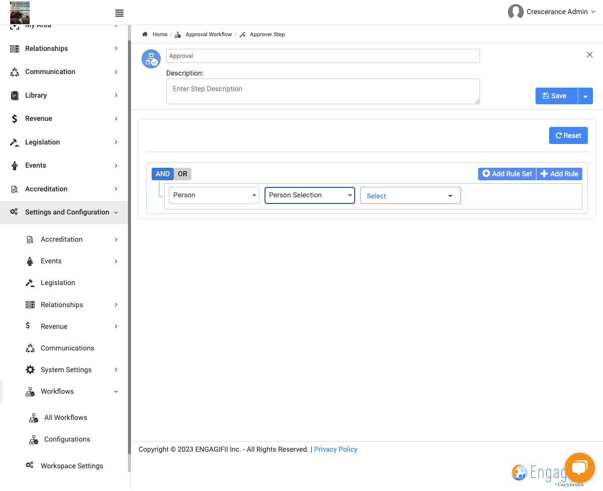Collapse Settings and Configuration menu chevron
Screen dimensions: 603x491
click(116, 213)
